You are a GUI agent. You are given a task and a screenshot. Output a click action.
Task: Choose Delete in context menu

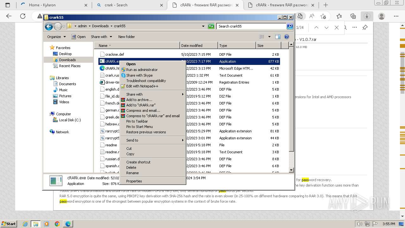tap(131, 168)
